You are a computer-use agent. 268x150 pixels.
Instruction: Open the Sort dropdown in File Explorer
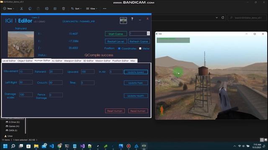(x=76, y=8)
